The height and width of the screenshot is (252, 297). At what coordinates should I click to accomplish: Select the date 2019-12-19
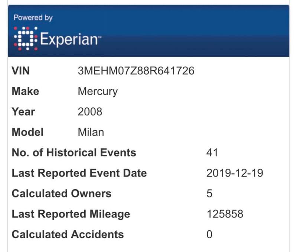235,173
